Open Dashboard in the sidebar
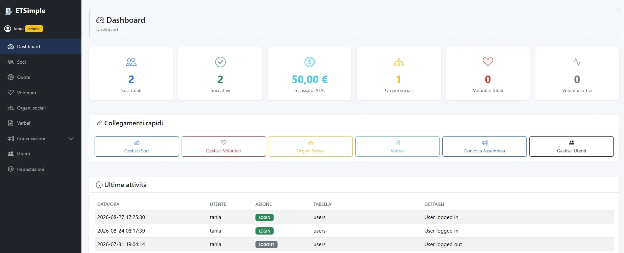 [x=41, y=47]
